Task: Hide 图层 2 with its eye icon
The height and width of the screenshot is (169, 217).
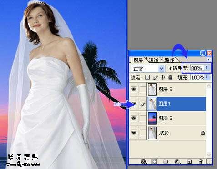Action: [134, 89]
